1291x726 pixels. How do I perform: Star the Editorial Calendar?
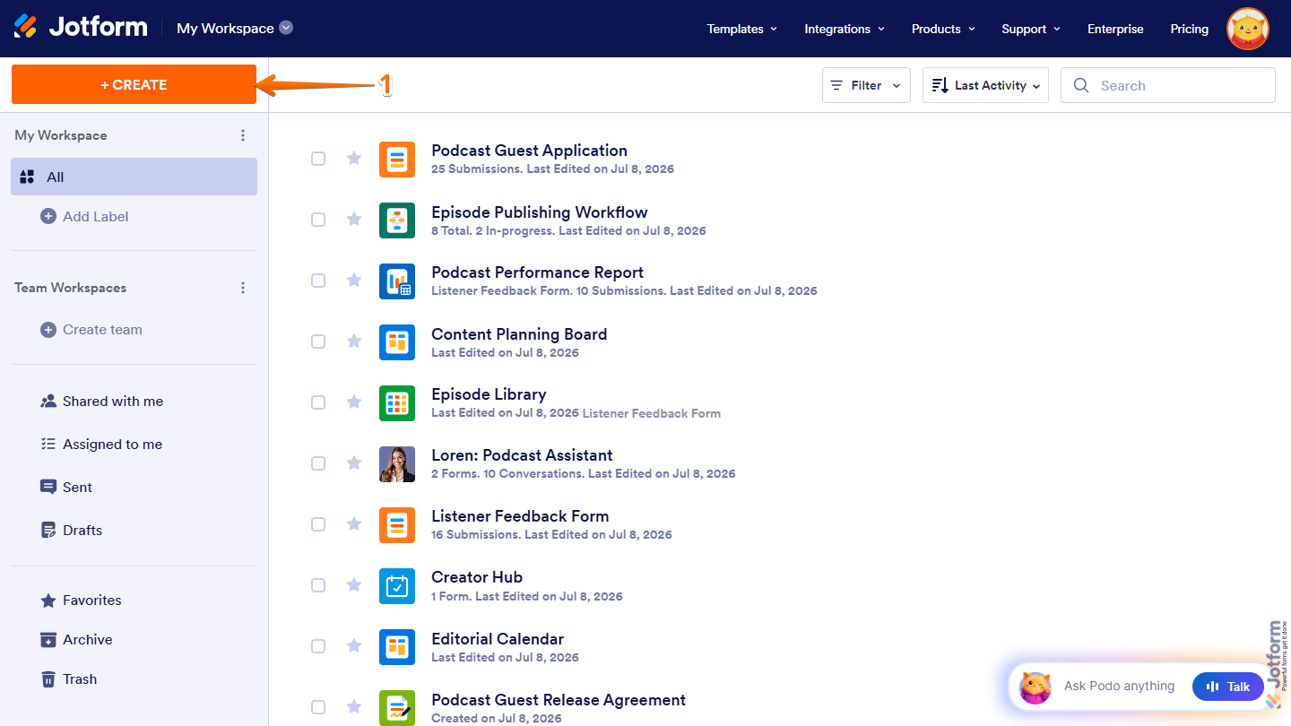[354, 646]
